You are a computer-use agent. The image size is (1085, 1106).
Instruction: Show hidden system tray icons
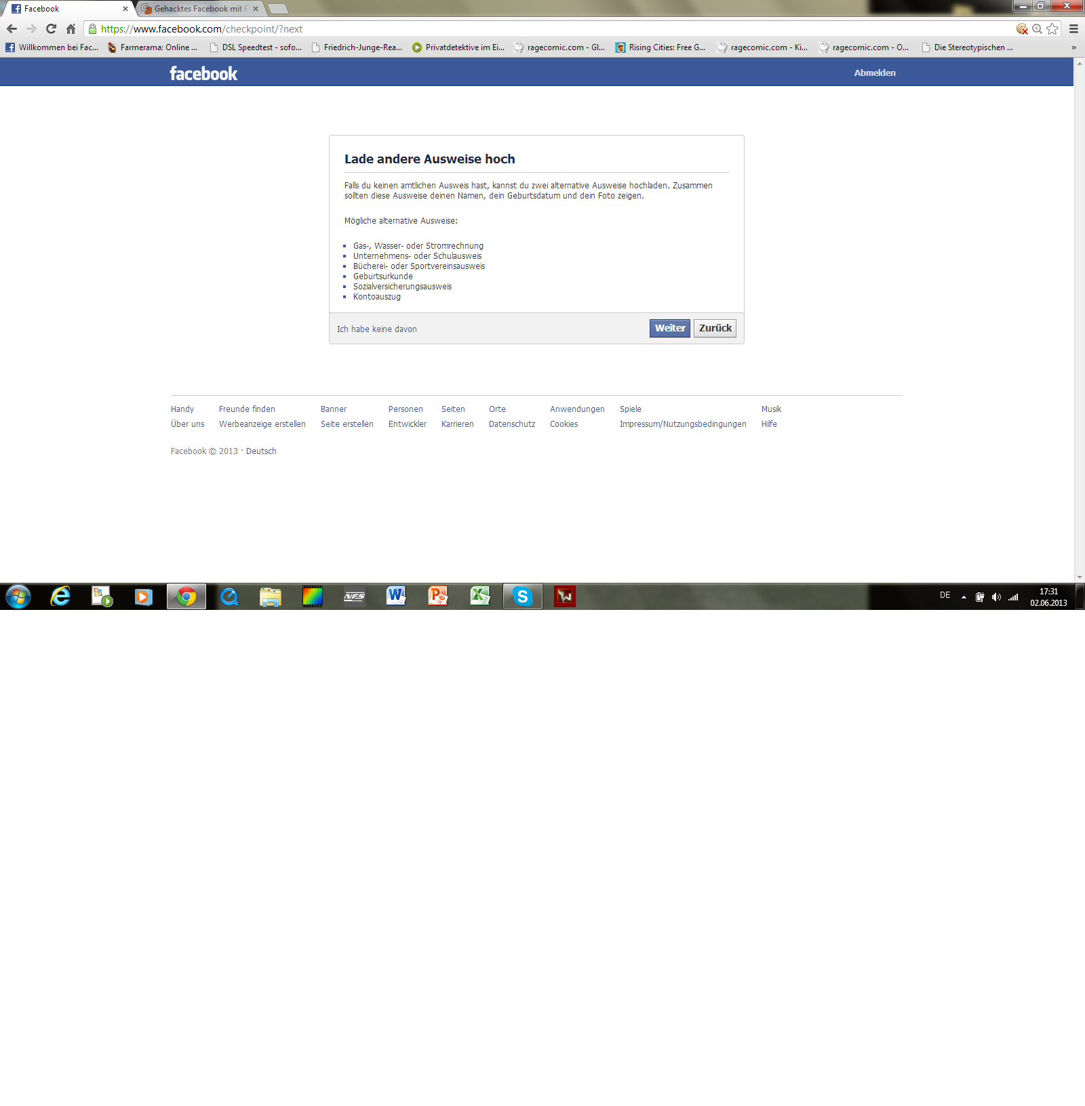click(964, 597)
